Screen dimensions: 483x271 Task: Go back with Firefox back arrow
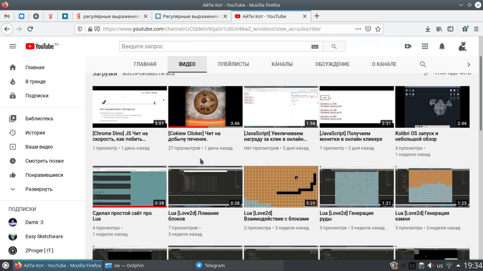point(7,29)
